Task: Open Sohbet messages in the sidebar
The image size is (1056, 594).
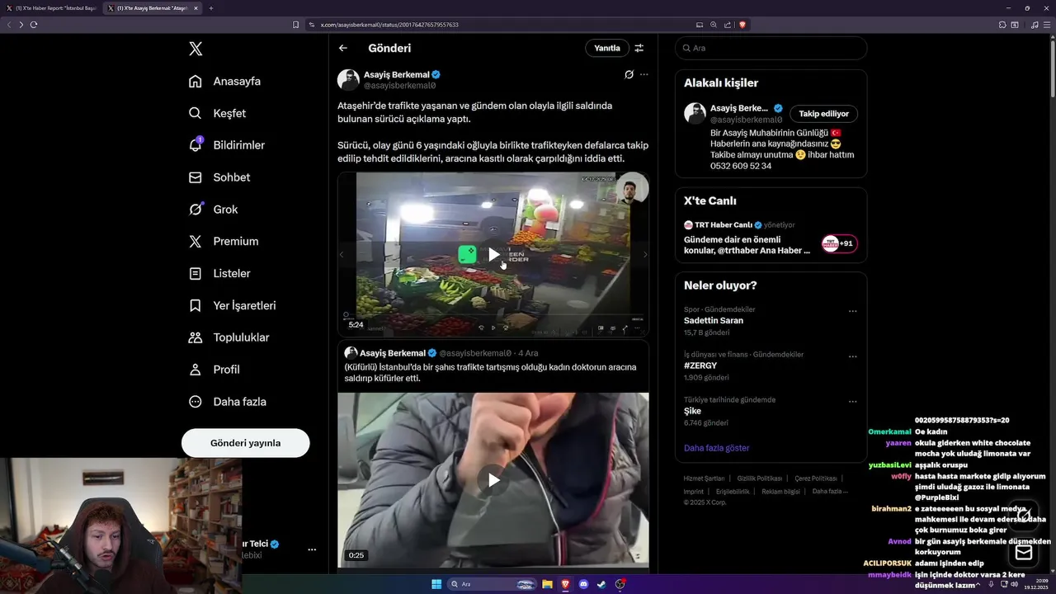Action: point(219,177)
